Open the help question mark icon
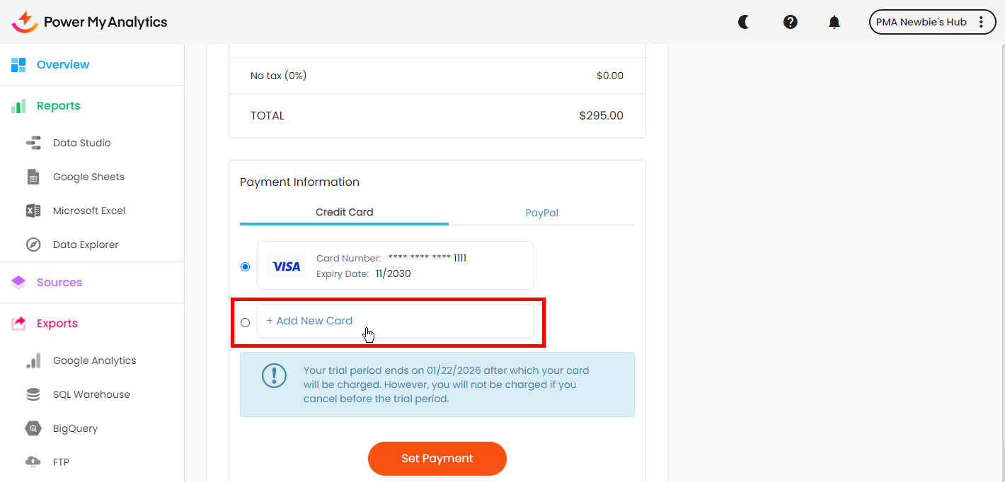 click(791, 22)
